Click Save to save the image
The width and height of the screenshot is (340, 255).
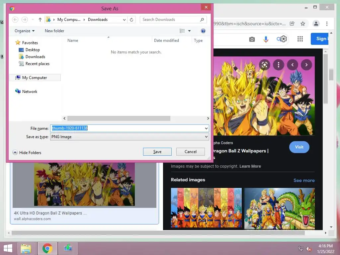[x=157, y=151]
